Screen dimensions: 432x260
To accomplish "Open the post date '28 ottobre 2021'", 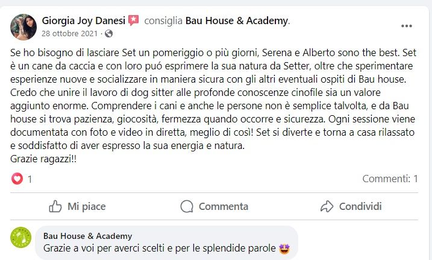I will coord(69,33).
